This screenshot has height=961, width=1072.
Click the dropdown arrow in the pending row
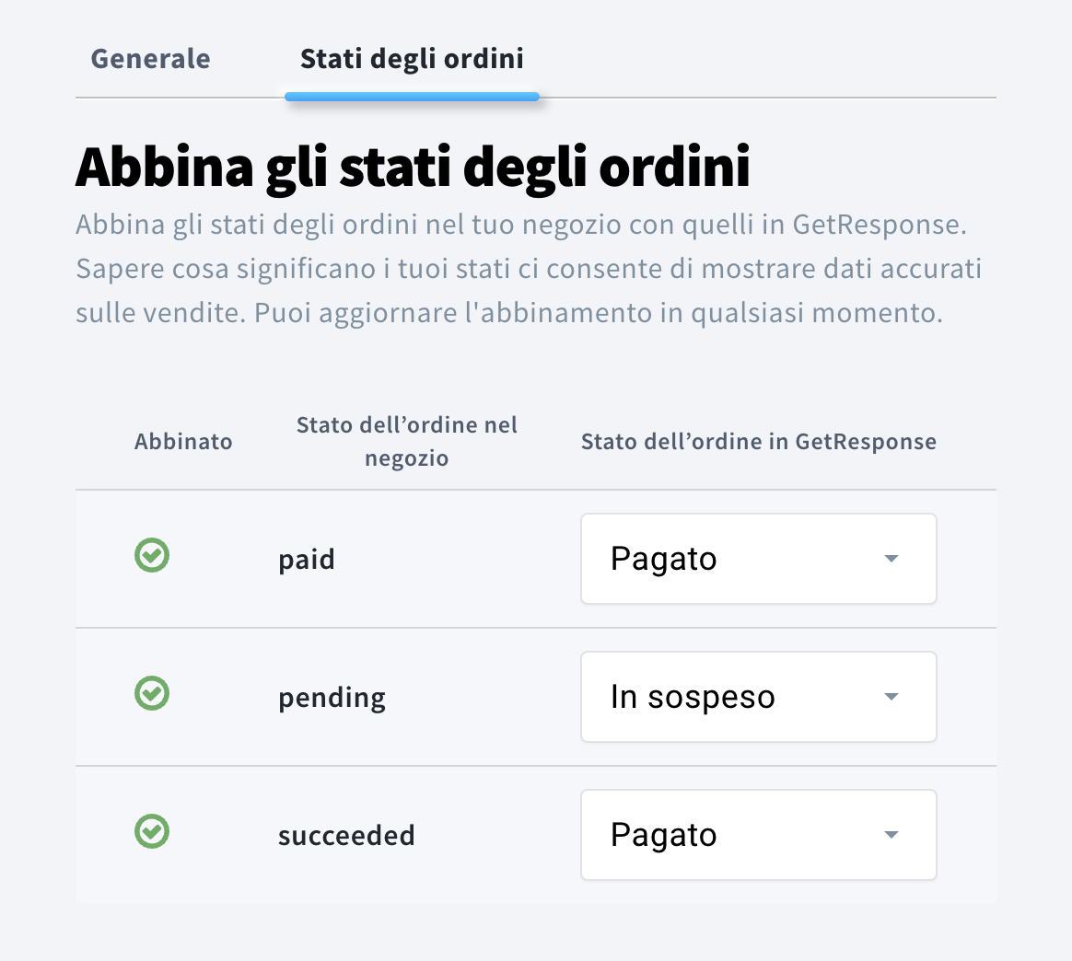(891, 697)
